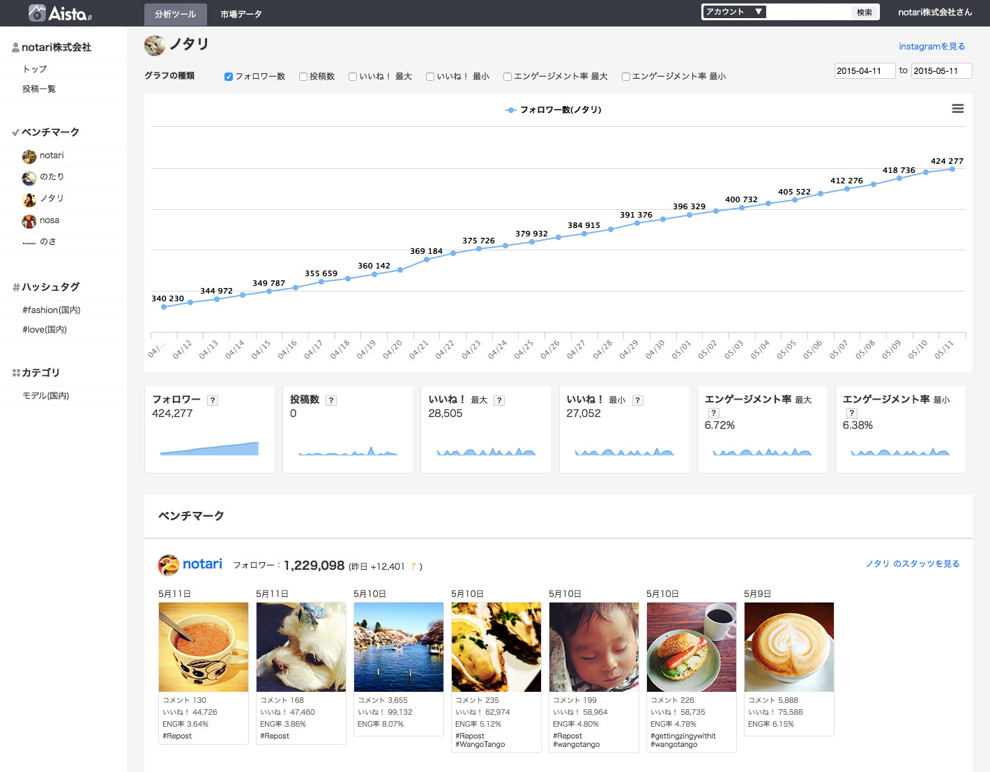Screen dimensions: 990x772
Task: Click notari株式会社さん account label
Action: coord(935,12)
